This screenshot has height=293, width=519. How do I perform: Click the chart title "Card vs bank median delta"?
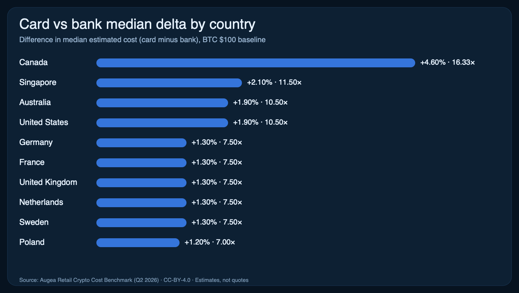(137, 24)
